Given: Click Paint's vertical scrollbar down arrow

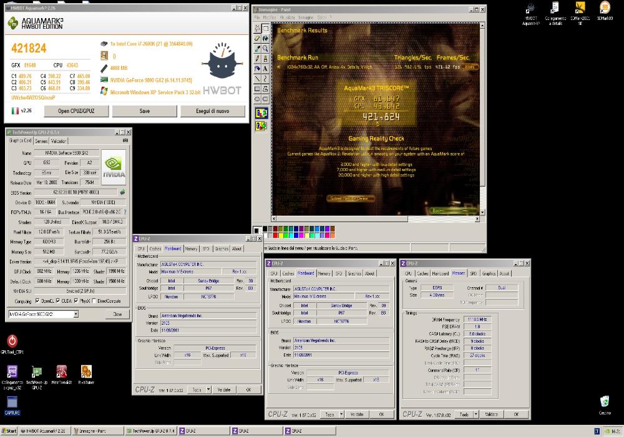Looking at the screenshot, I should point(482,212).
